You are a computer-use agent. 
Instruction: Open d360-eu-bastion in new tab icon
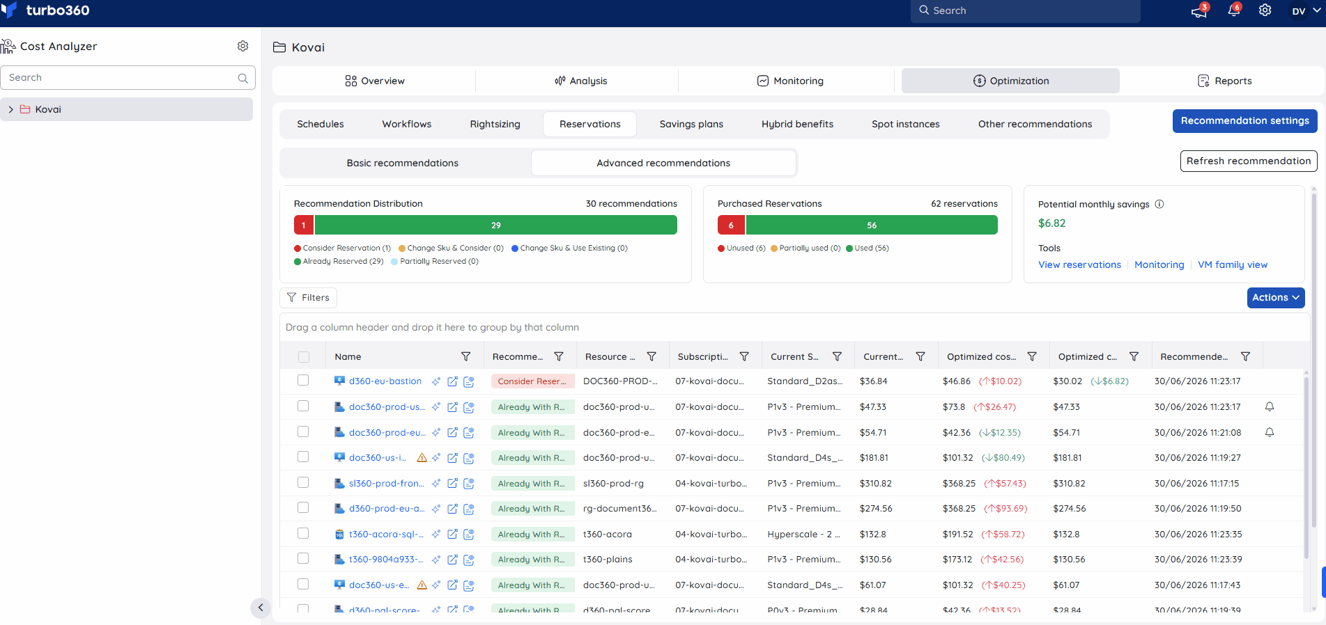click(x=452, y=381)
